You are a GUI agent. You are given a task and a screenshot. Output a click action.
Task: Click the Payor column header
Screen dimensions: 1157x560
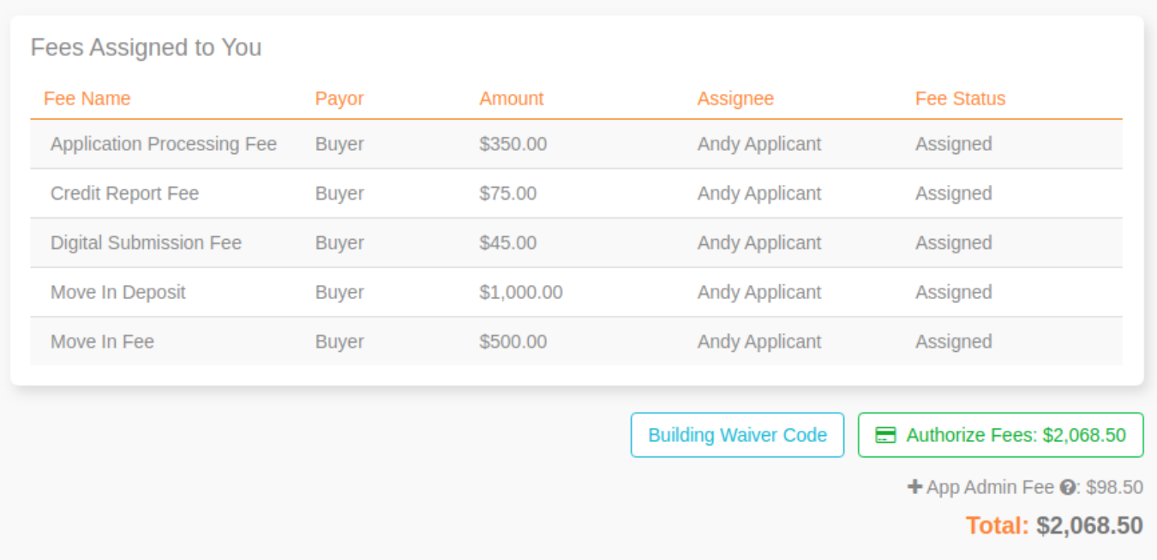point(339,98)
